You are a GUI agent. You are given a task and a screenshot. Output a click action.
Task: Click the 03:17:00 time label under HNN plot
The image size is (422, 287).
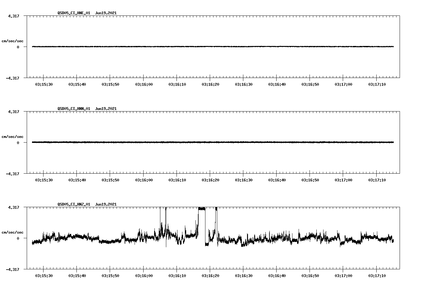(343, 180)
